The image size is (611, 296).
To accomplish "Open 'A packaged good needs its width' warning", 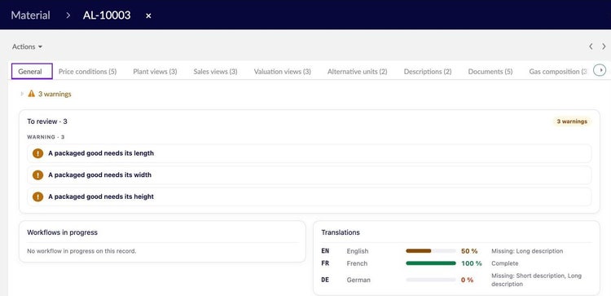I will [x=309, y=175].
